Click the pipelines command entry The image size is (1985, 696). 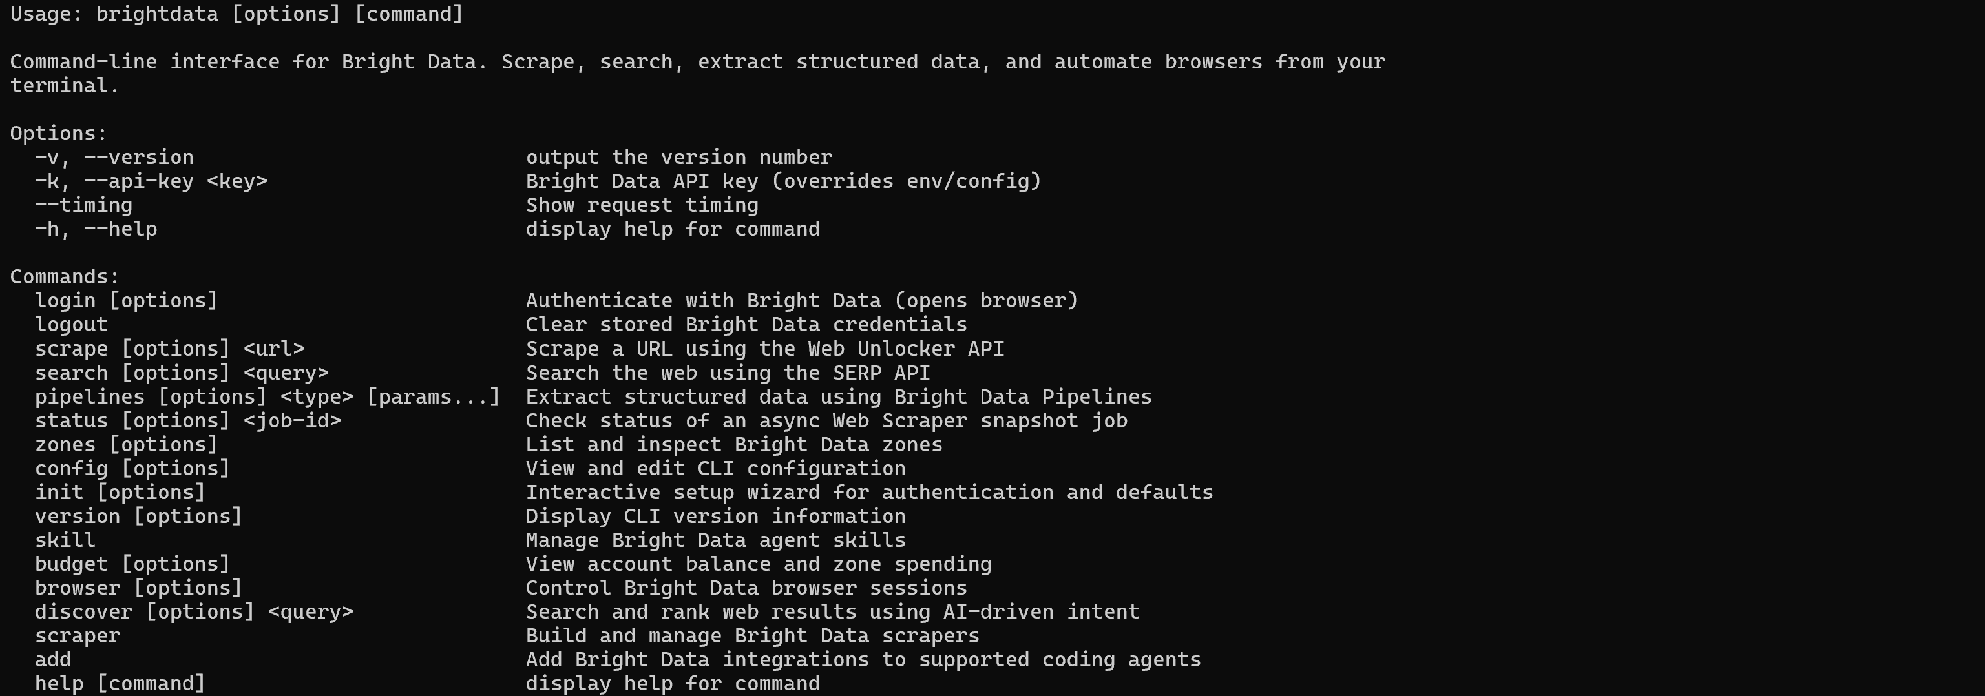268,396
